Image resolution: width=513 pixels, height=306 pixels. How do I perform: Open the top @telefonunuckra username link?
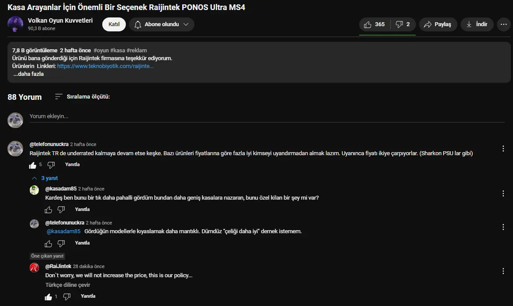point(49,144)
